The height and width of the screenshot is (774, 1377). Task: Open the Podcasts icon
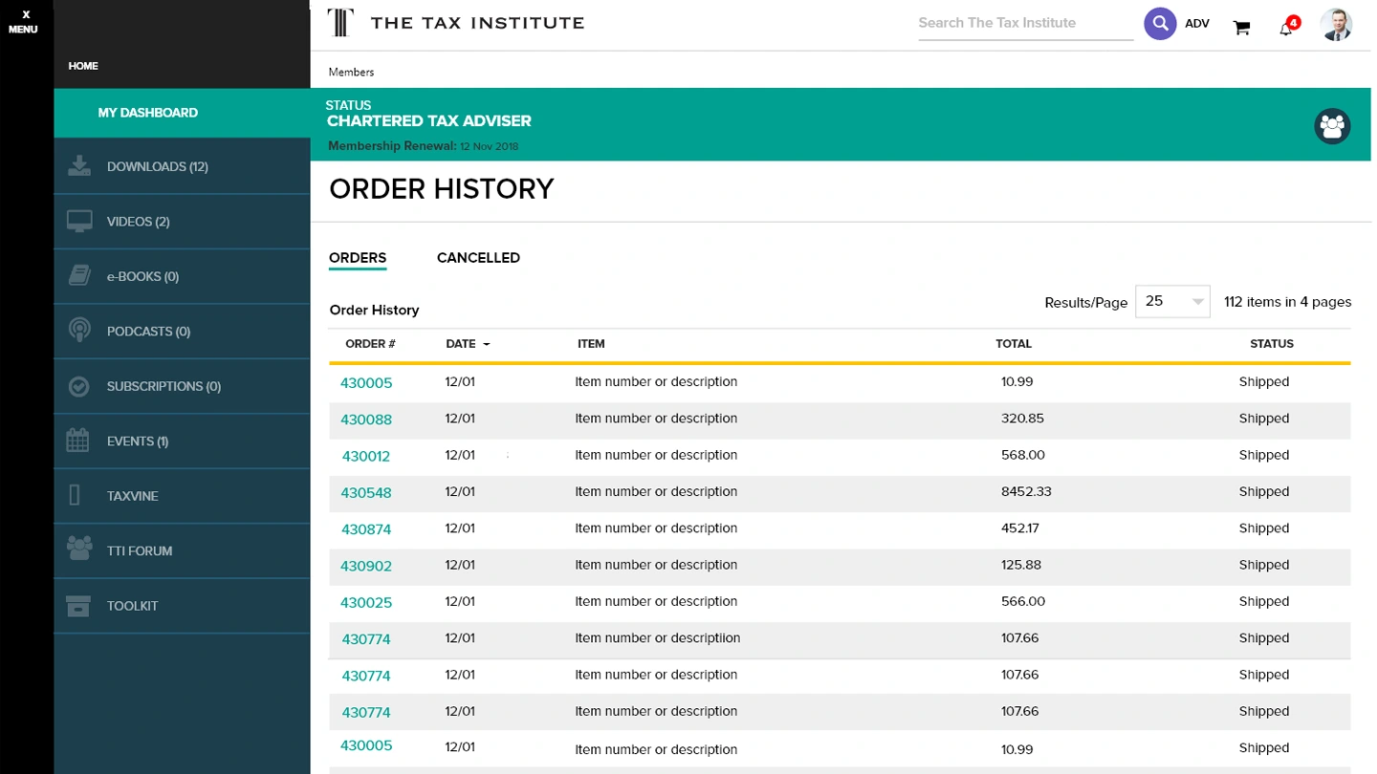click(78, 329)
